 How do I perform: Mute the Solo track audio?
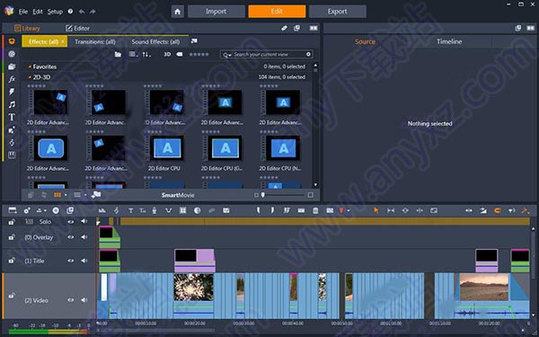84,221
